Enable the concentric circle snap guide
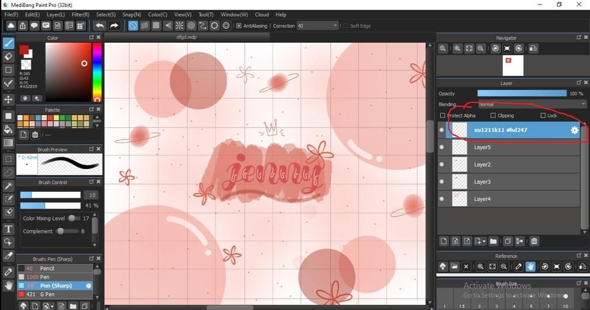The width and height of the screenshot is (590, 310). coord(191,25)
